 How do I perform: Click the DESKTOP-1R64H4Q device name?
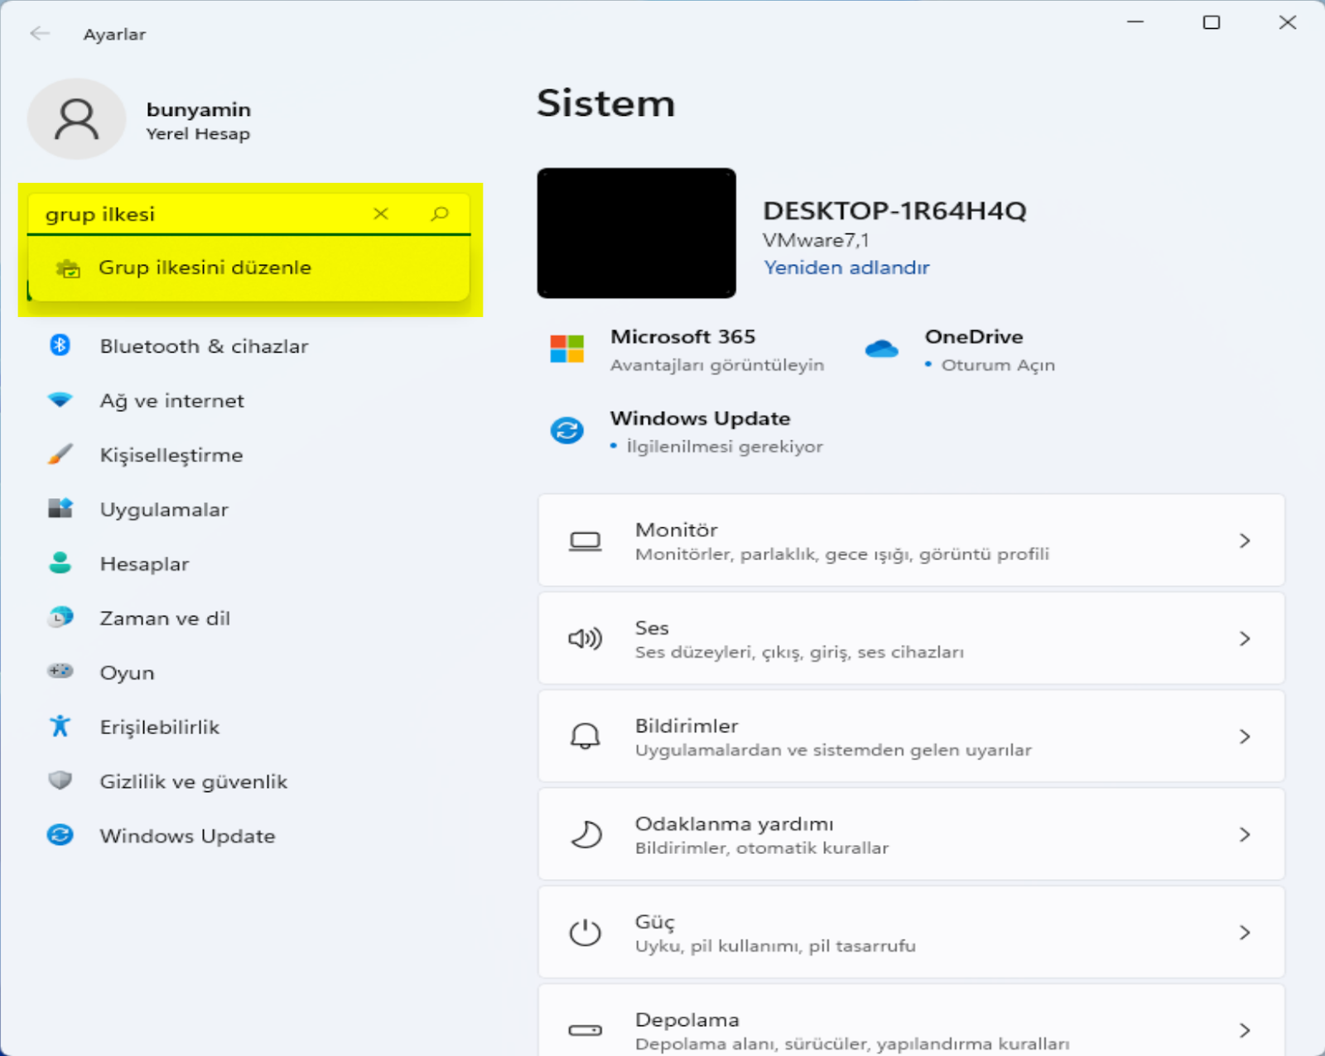[x=894, y=211]
